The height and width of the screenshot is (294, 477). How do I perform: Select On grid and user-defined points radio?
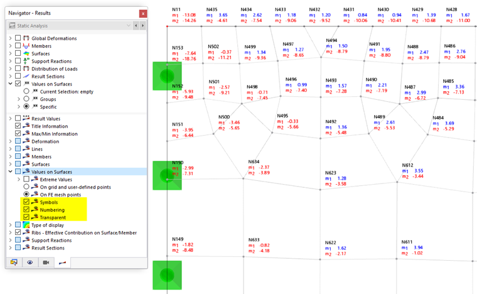coord(26,187)
